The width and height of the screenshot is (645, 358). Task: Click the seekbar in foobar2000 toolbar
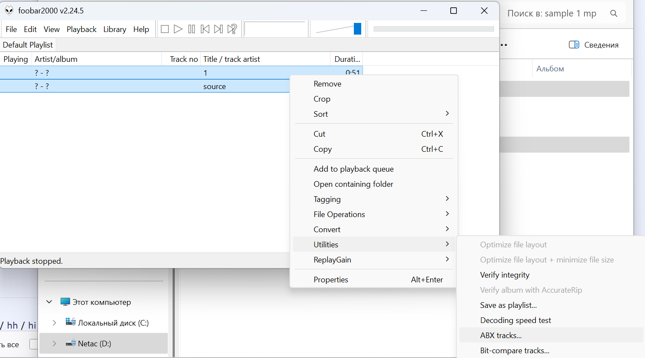433,29
